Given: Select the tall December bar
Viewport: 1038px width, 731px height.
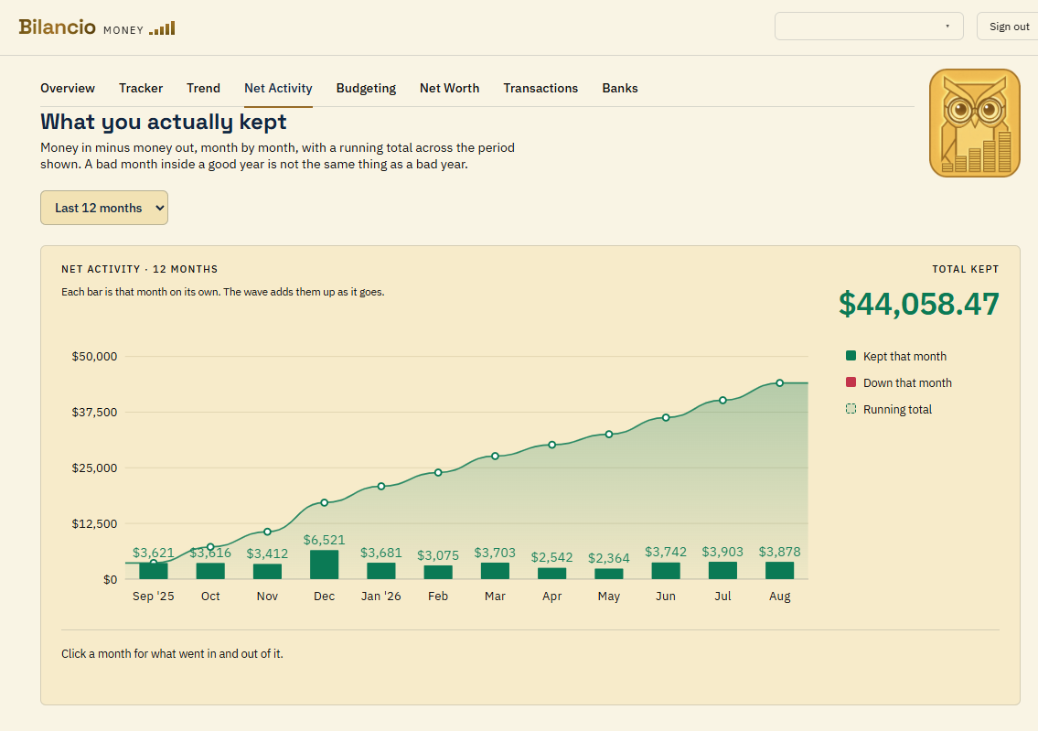Looking at the screenshot, I should [x=325, y=564].
